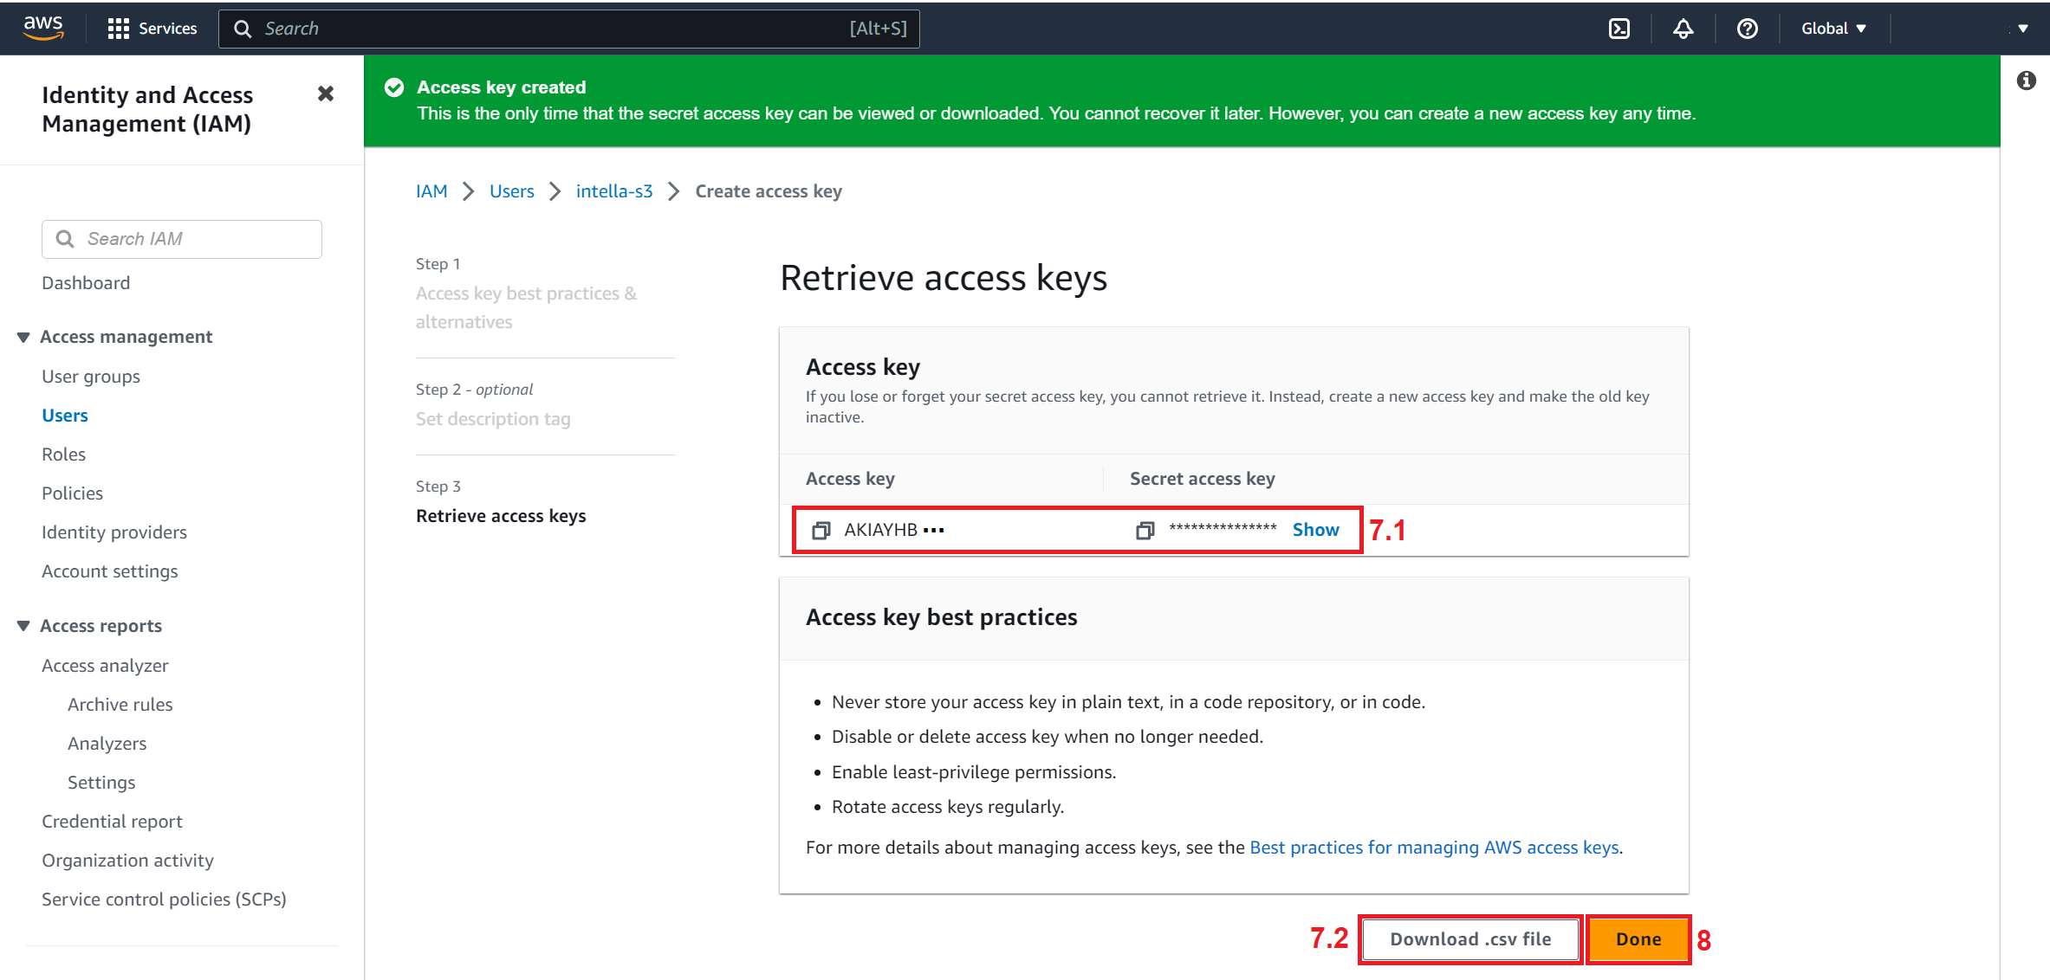This screenshot has height=980, width=2050.
Task: Open the Services grid menu
Action: pos(152,29)
